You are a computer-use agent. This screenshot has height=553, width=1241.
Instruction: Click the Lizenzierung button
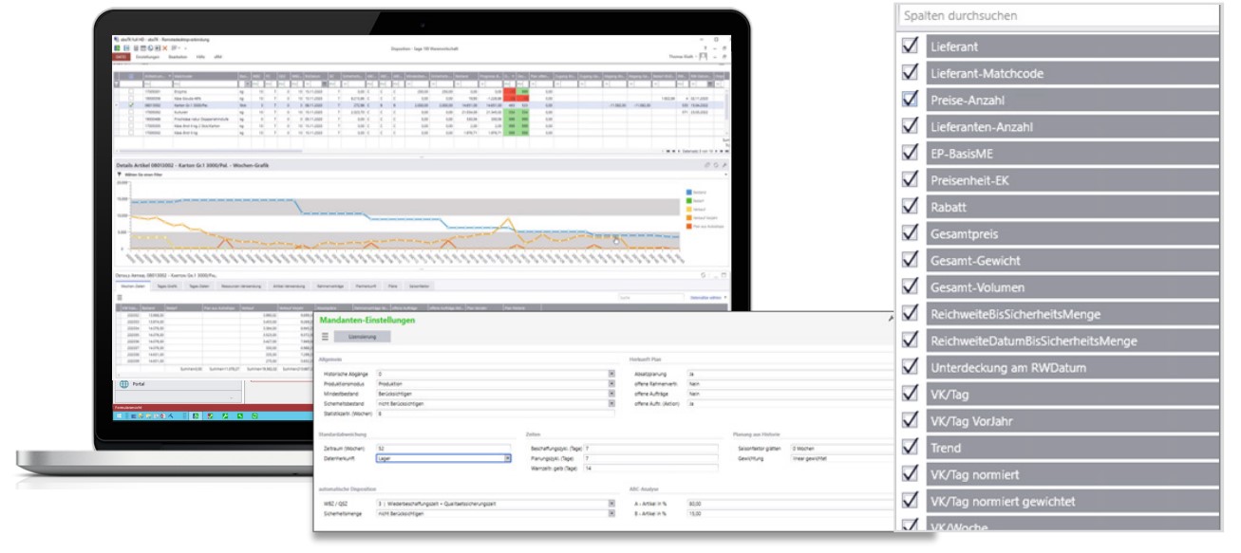pyautogui.click(x=362, y=336)
